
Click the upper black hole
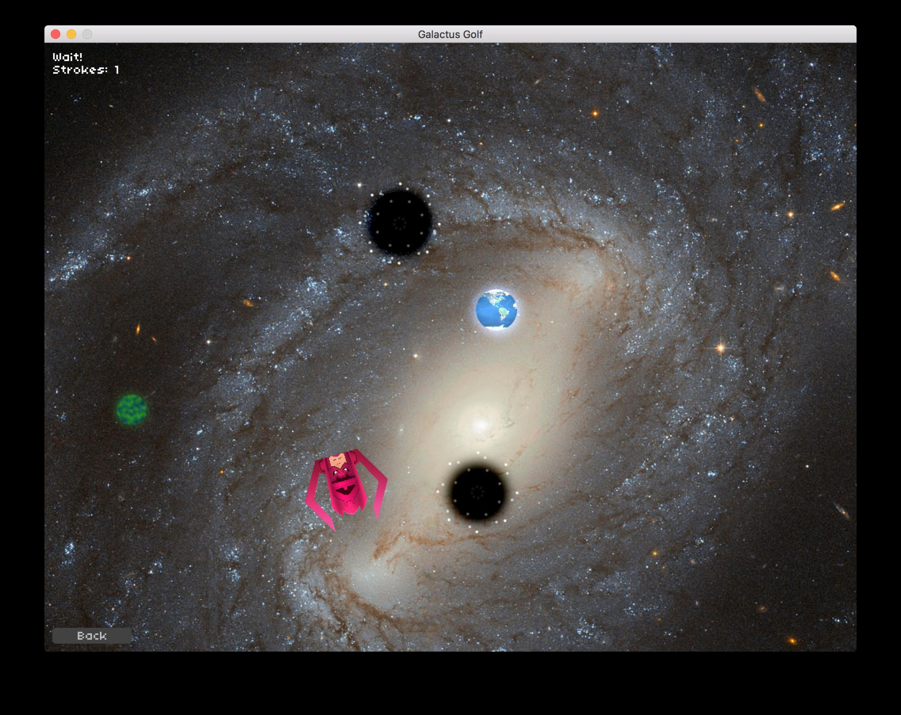coord(399,222)
